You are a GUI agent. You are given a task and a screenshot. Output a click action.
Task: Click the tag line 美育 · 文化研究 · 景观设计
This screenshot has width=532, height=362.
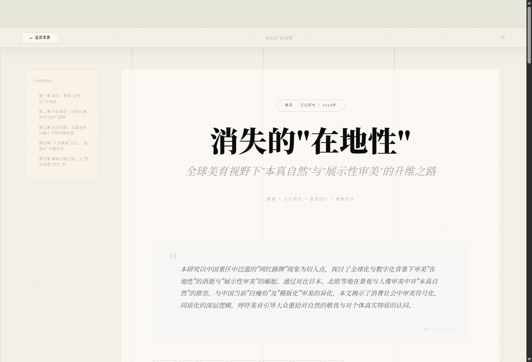tap(310, 199)
